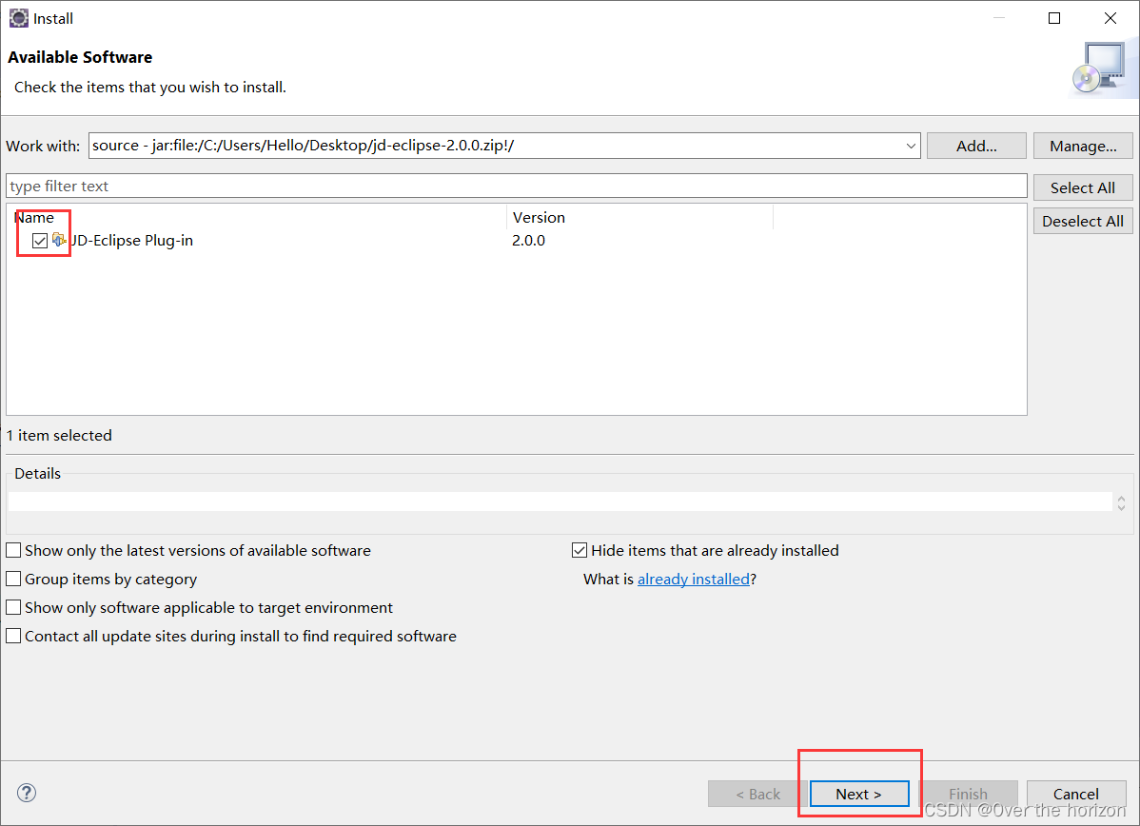This screenshot has height=826, width=1140.
Task: Click the Add... button
Action: 976,146
